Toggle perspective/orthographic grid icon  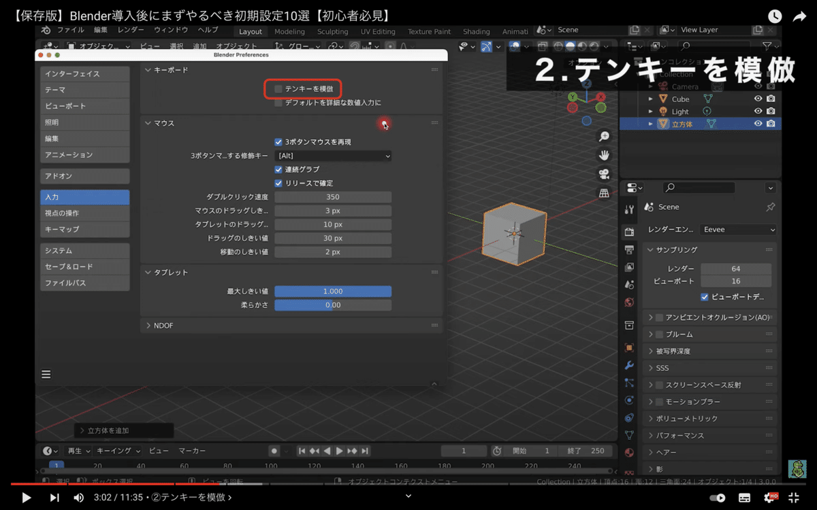[604, 193]
